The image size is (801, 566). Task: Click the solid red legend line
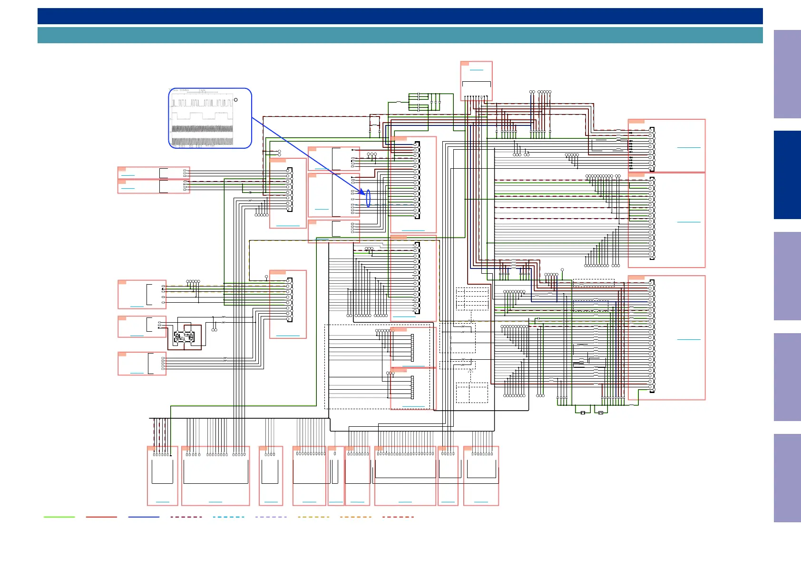pyautogui.click(x=101, y=517)
